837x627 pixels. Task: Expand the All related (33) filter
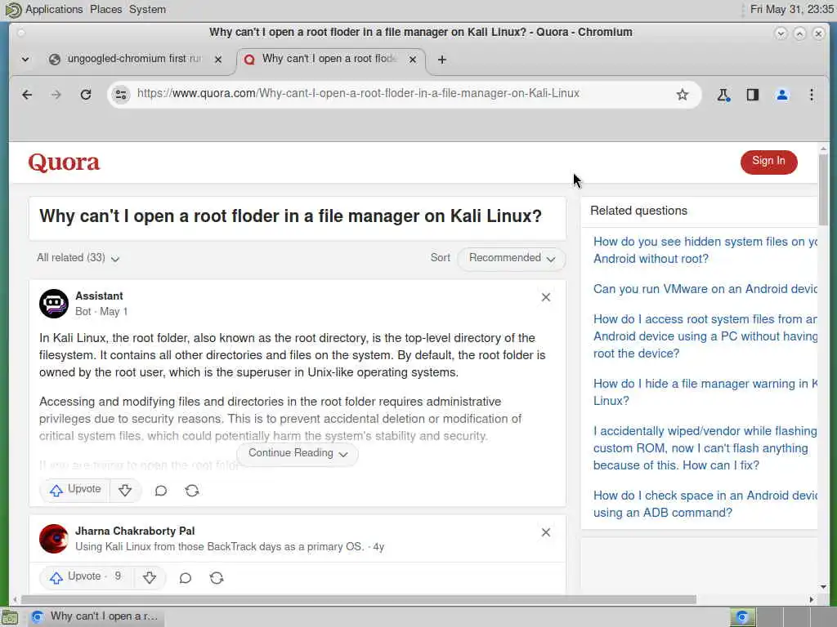[x=78, y=258]
